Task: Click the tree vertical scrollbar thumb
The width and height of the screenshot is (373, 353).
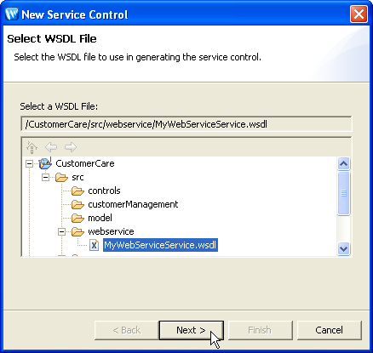Action: [x=344, y=193]
